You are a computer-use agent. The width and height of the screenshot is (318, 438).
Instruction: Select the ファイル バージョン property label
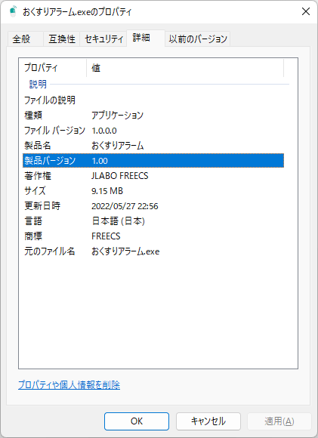54,131
